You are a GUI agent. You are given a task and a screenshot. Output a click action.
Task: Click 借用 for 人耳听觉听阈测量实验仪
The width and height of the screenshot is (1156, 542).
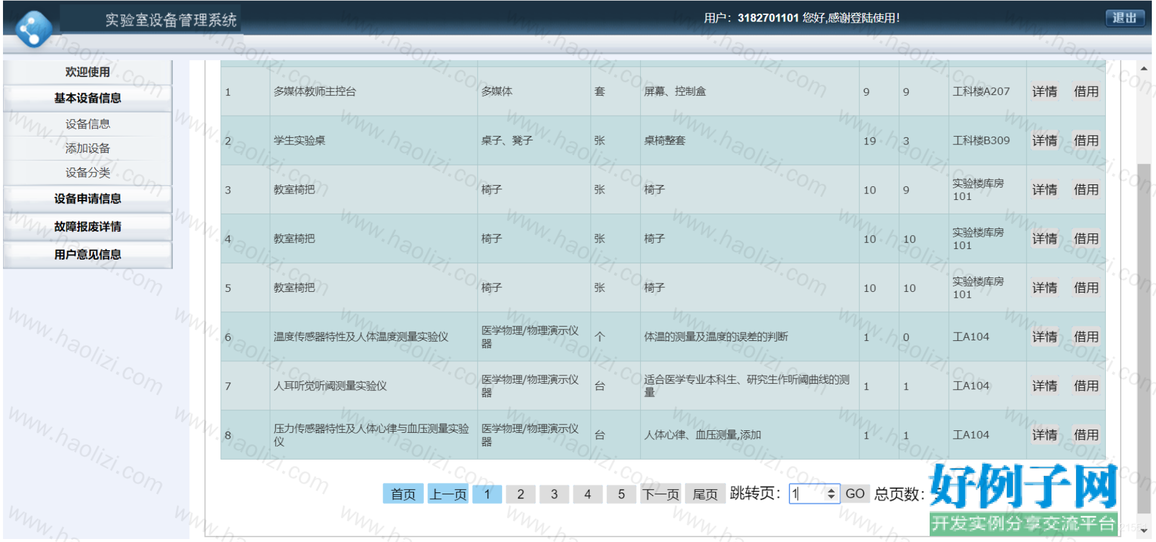(x=1086, y=386)
